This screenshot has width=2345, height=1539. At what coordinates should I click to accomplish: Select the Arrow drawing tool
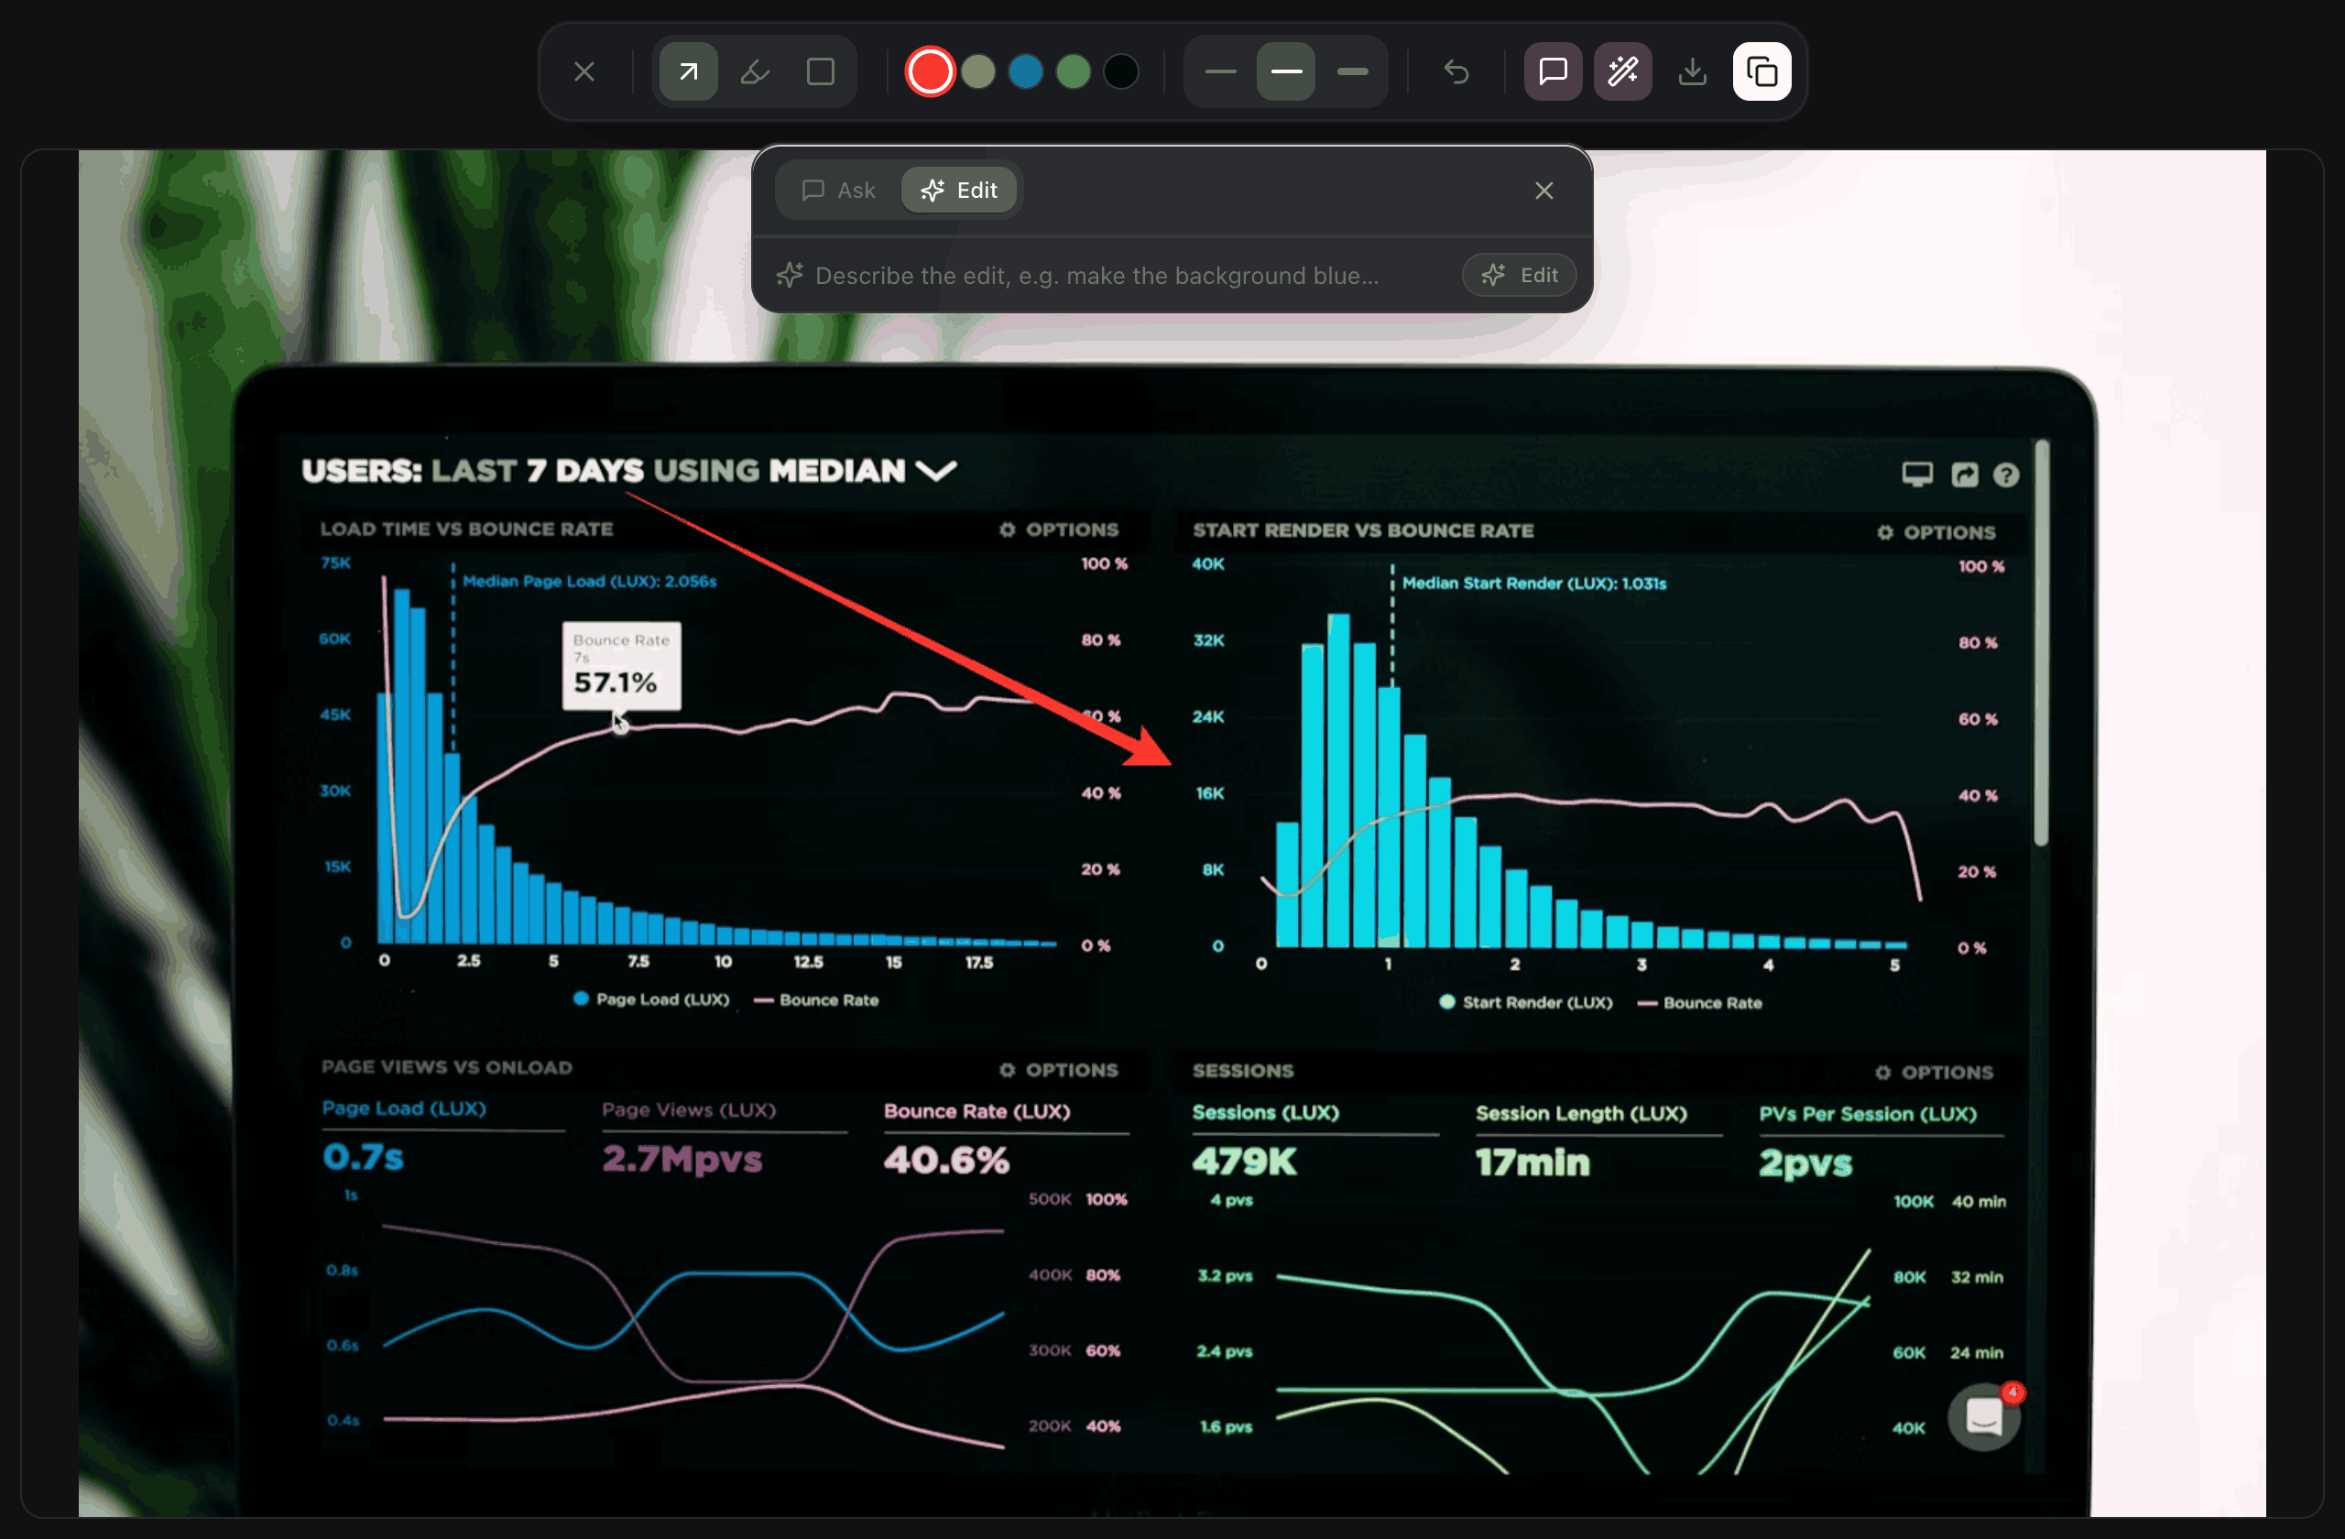click(x=688, y=72)
